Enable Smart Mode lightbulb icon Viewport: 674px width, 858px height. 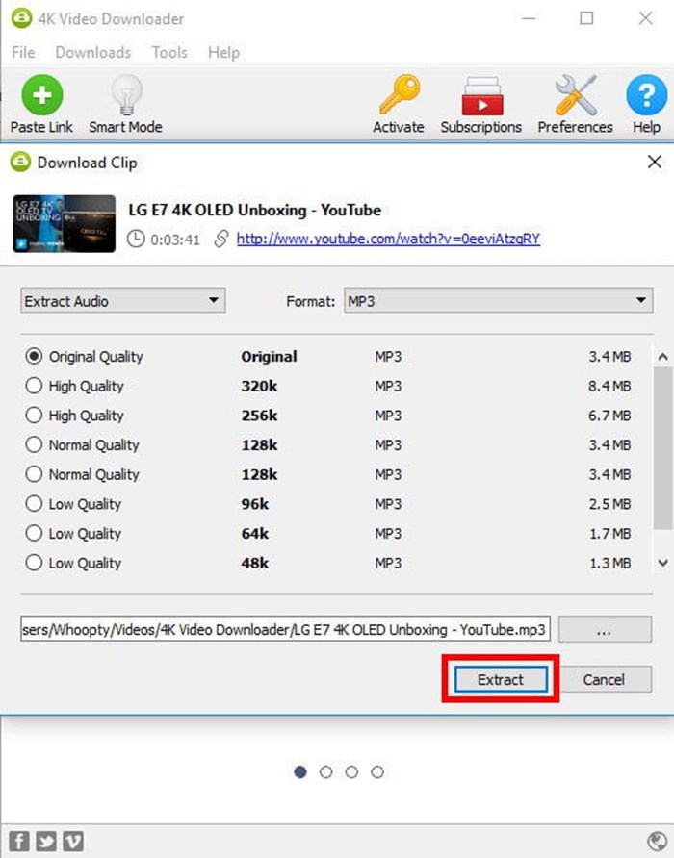pos(126,94)
